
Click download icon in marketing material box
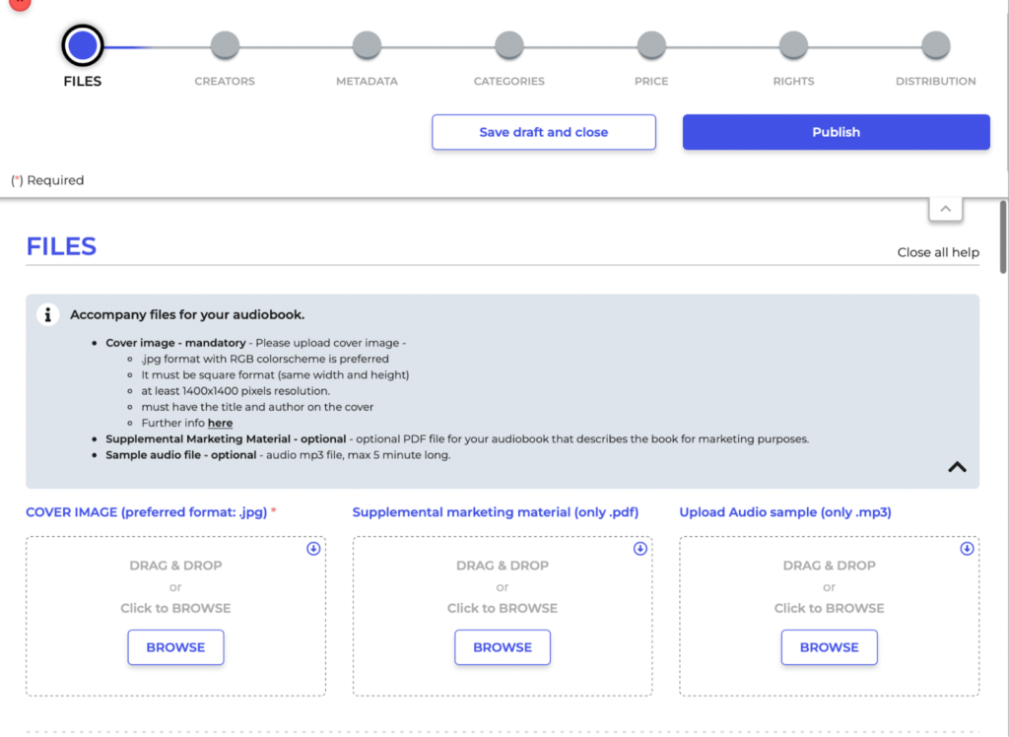tap(639, 549)
